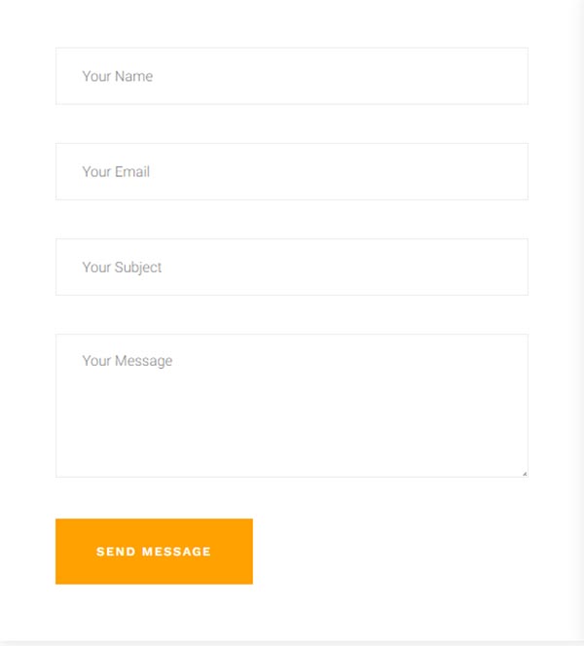Click the textarea resize handle corner
Image resolution: width=584 pixels, height=646 pixels.
524,473
